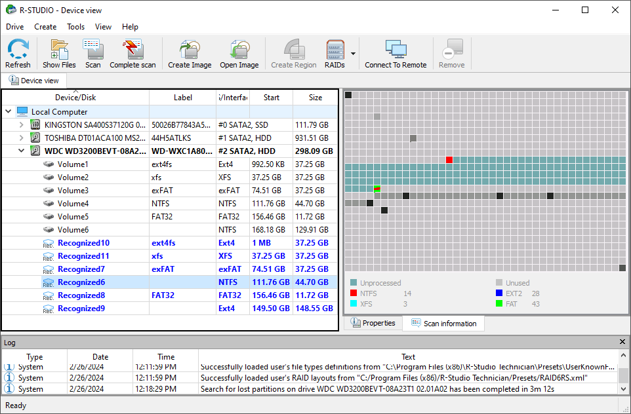Screen dimensions: 631x414
Task: Sort log by the Time column header
Action: [166, 356]
